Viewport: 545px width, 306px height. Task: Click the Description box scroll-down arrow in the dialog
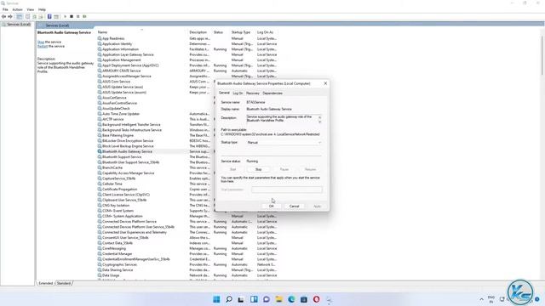pyautogui.click(x=320, y=122)
